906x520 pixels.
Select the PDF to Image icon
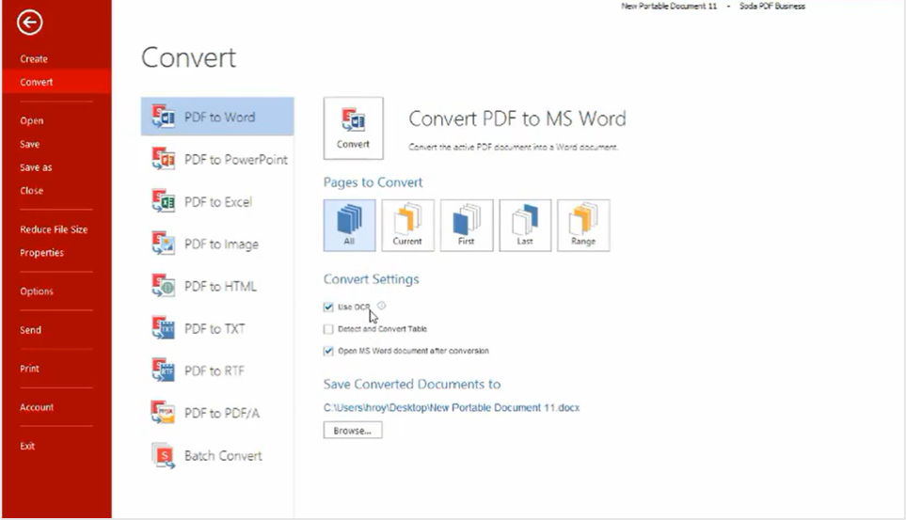[x=164, y=244]
